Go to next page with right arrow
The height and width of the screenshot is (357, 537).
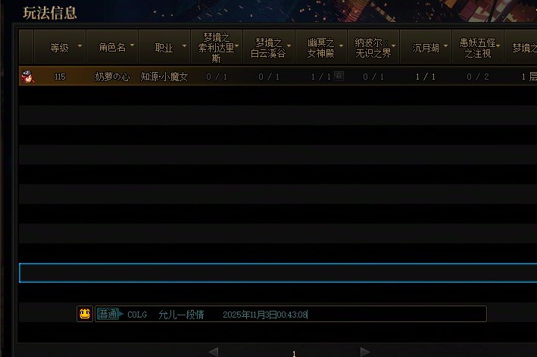click(x=365, y=352)
